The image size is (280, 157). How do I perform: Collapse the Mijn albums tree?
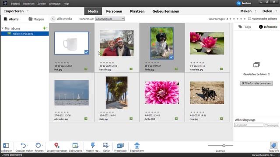tap(3, 28)
